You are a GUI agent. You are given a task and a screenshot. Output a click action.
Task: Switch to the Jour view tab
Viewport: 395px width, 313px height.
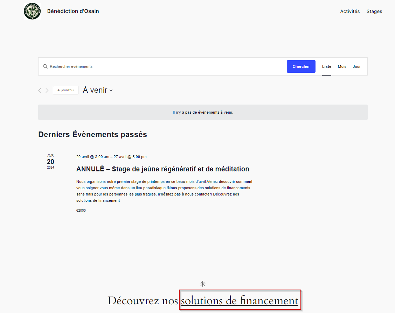(x=356, y=66)
